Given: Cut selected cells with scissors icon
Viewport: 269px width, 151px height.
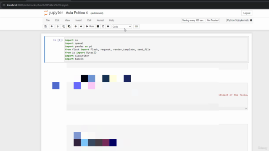Looking at the screenshot, I should tap(58, 26).
